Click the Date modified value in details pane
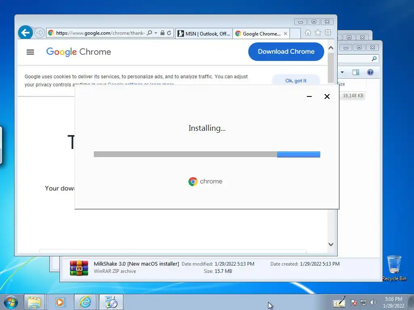 point(234,264)
